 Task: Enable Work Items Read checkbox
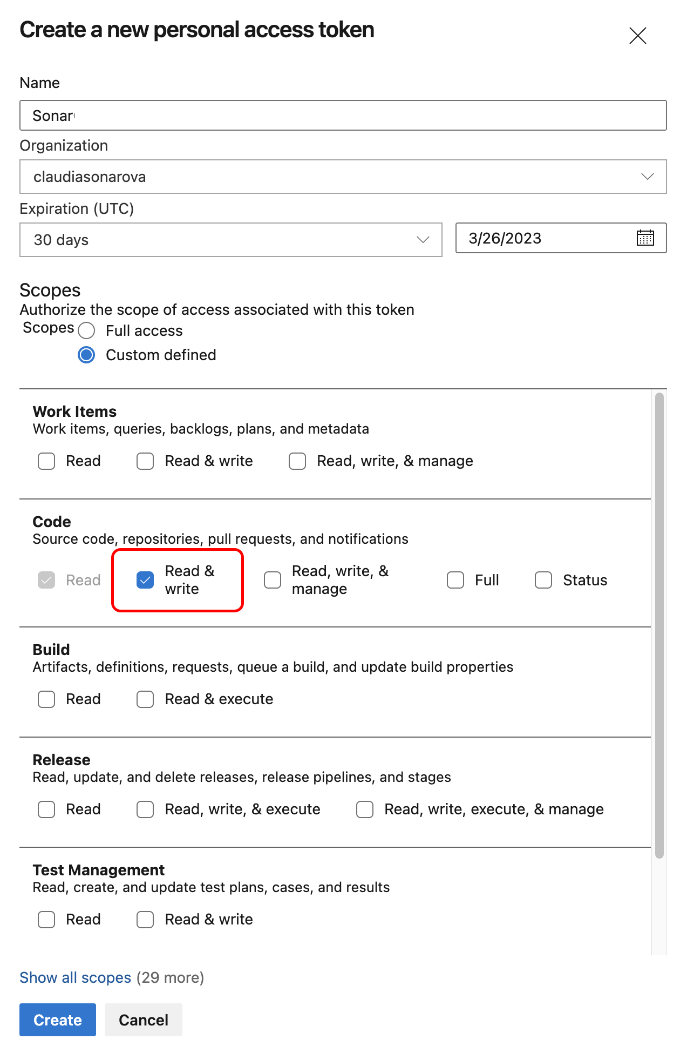pos(46,461)
